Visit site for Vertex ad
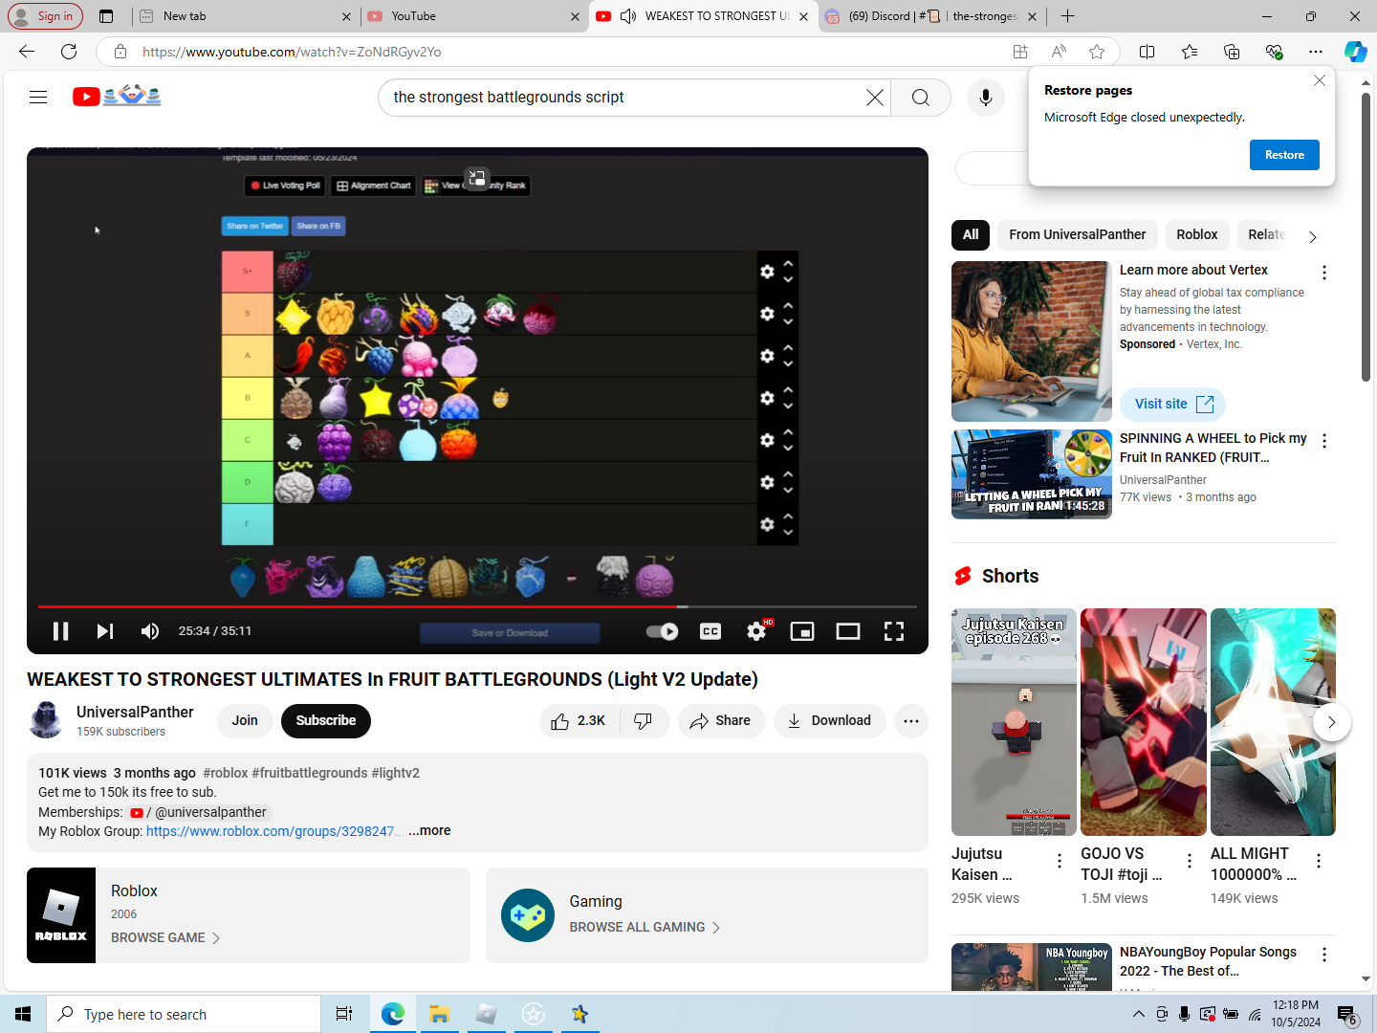1377x1033 pixels. pyautogui.click(x=1173, y=405)
